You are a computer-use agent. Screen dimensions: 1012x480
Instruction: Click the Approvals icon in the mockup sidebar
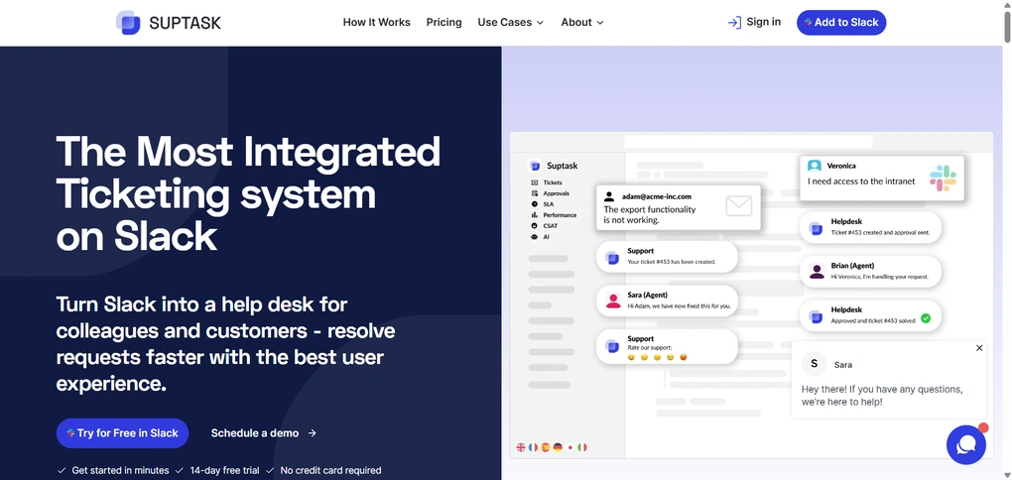[535, 193]
